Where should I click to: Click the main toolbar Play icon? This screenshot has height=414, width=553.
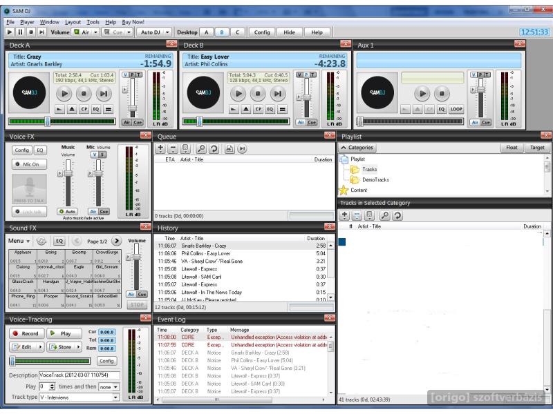[x=10, y=32]
